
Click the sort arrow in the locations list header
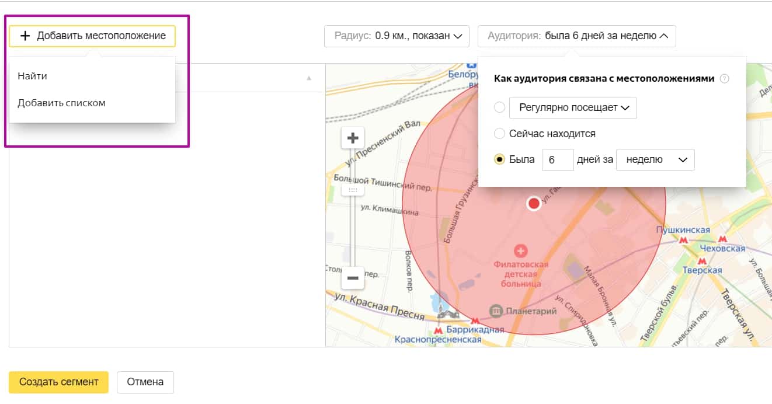tap(309, 78)
